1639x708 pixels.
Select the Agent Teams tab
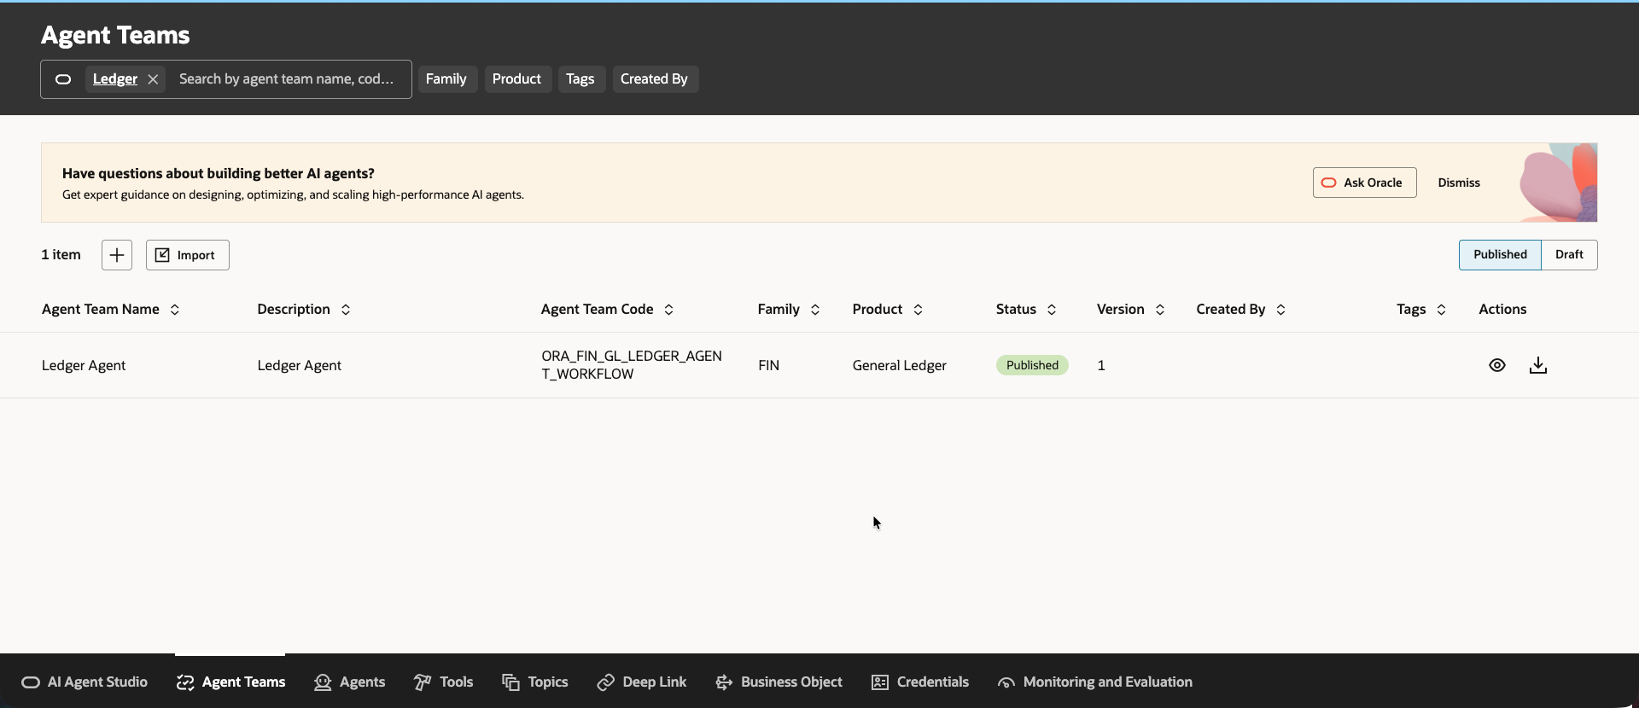[x=230, y=682]
